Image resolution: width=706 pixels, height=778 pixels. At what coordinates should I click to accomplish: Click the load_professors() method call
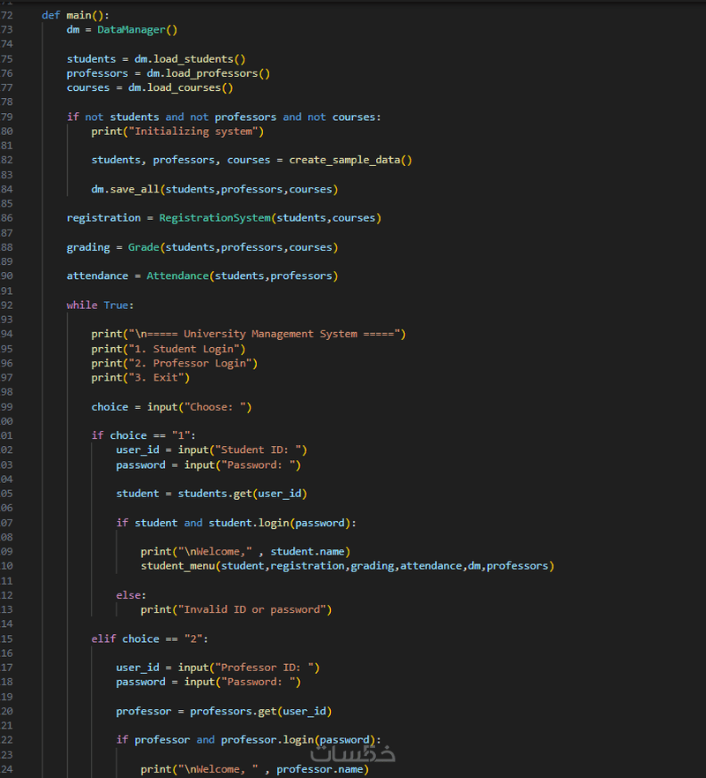pyautogui.click(x=218, y=73)
